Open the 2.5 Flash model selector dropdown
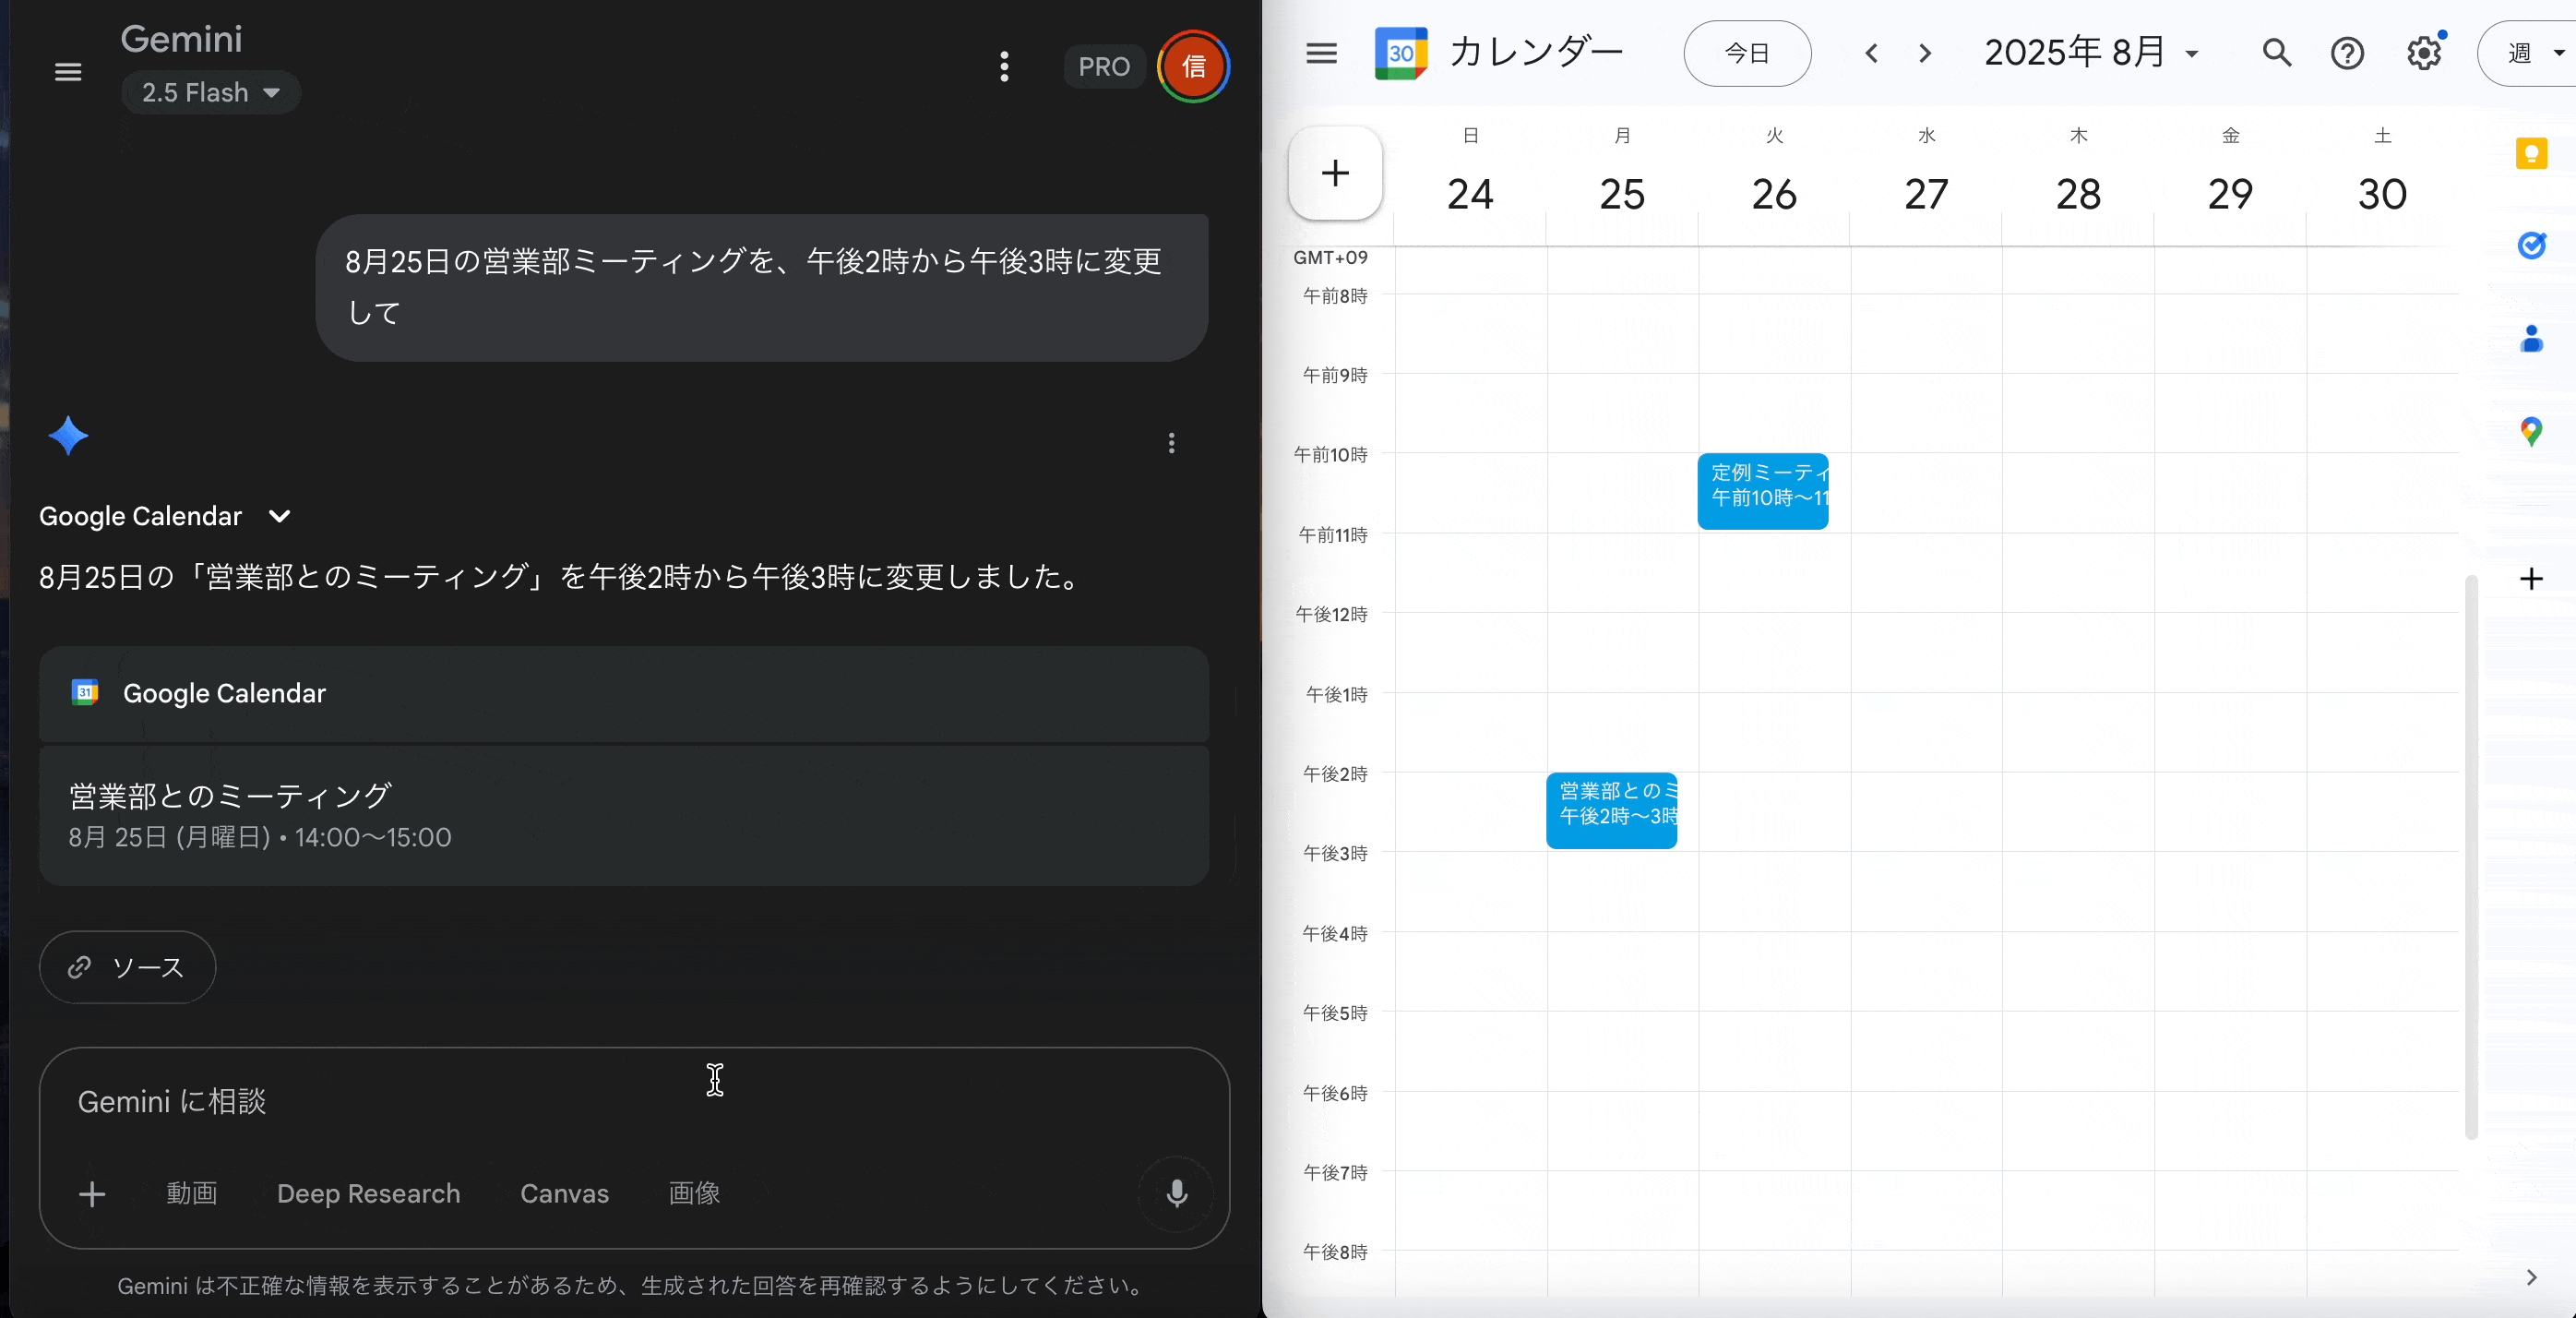Screen dimensions: 2576x1318 click(210, 93)
